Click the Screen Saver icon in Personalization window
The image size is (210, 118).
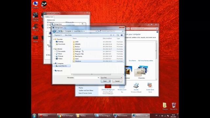tap(150, 85)
